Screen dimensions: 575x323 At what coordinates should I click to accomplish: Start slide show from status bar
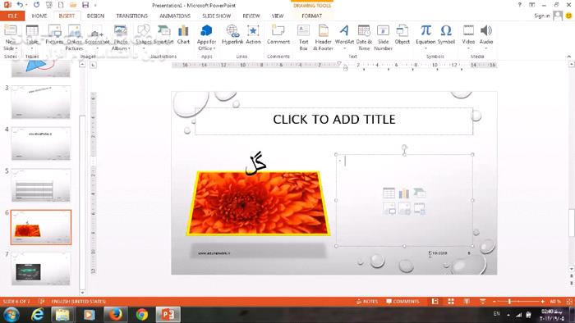(x=483, y=302)
